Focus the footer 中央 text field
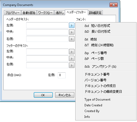This screenshot has width=137, height=122. click(x=47, y=58)
